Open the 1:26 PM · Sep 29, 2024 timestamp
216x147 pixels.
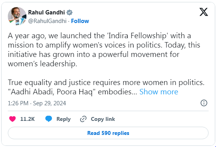pyautogui.click(x=37, y=103)
